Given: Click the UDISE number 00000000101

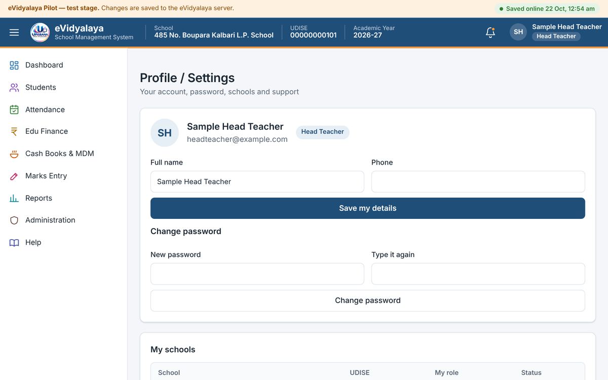Looking at the screenshot, I should tap(313, 35).
